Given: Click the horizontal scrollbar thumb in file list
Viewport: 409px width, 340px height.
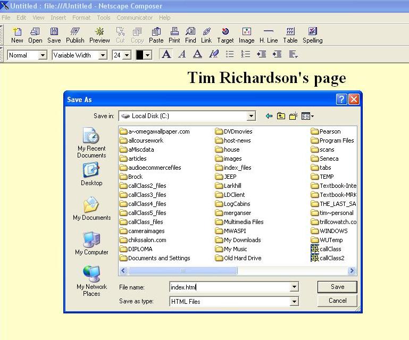Looking at the screenshot, I should (x=183, y=271).
